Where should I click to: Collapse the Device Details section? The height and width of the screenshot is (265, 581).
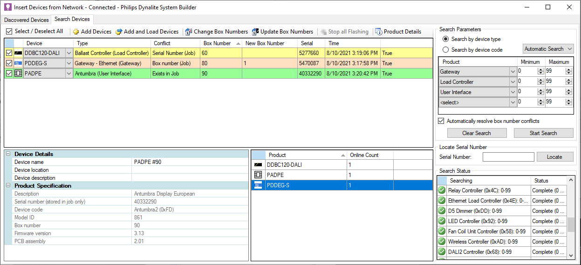coord(8,154)
